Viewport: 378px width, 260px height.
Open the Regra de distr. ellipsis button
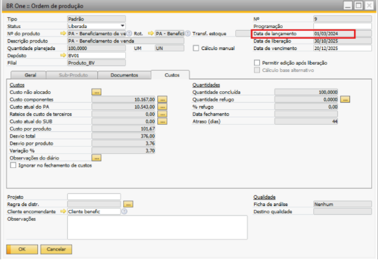pos(128,204)
